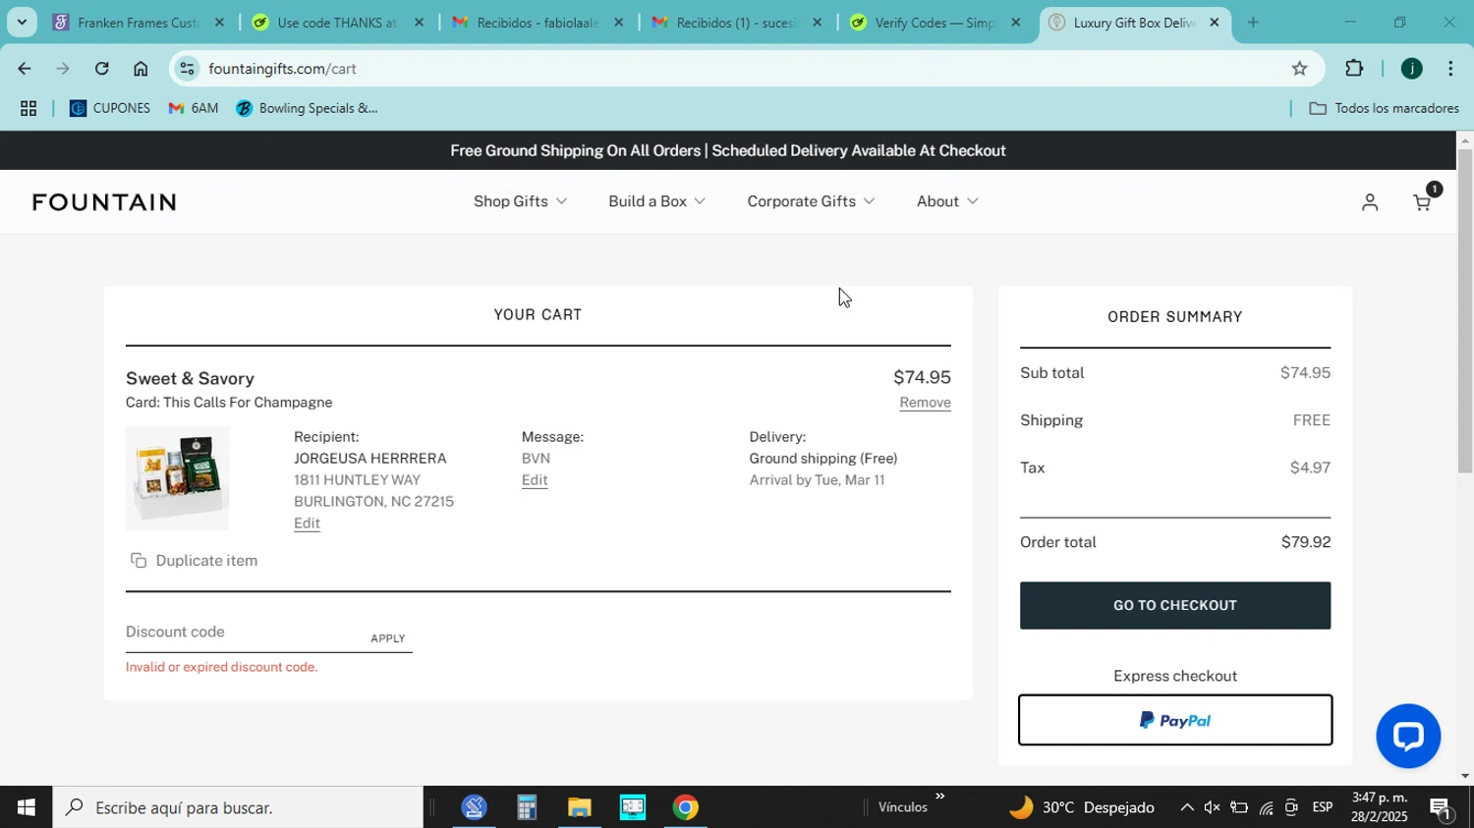Open the notification center icon
Image resolution: width=1474 pixels, height=828 pixels.
click(1442, 807)
